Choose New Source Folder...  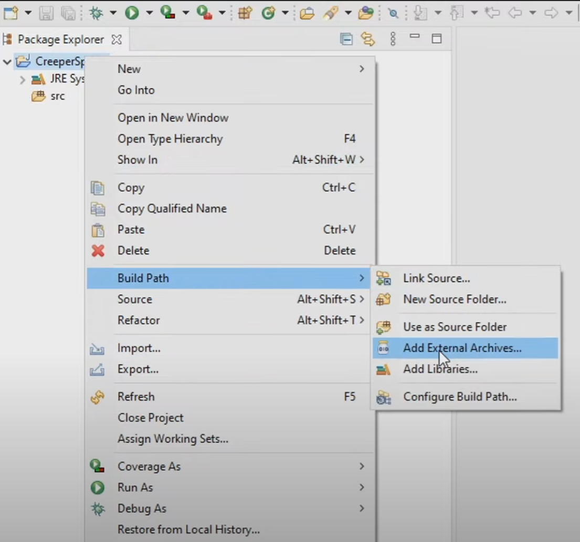pyautogui.click(x=466, y=299)
